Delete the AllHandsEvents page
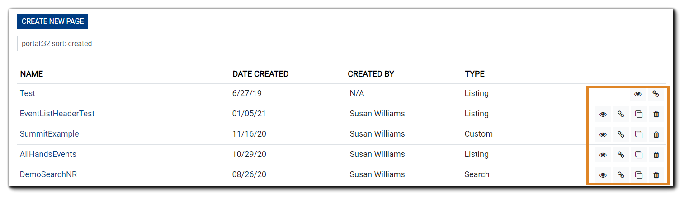Image resolution: width=689 pixels, height=202 pixels. point(656,155)
